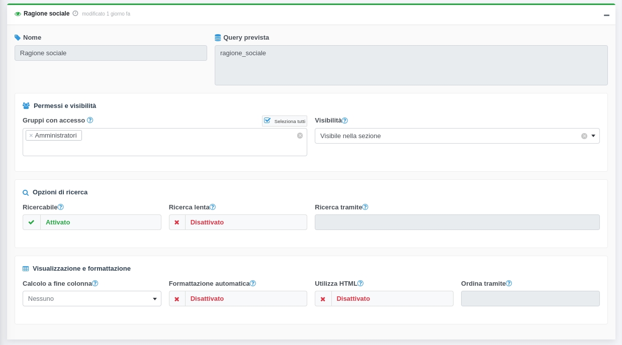Click help icon beside Visibilità label
Image resolution: width=622 pixels, height=345 pixels.
[345, 121]
